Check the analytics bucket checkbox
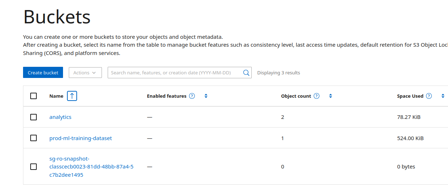Screen dimensions: 448x185 point(33,117)
